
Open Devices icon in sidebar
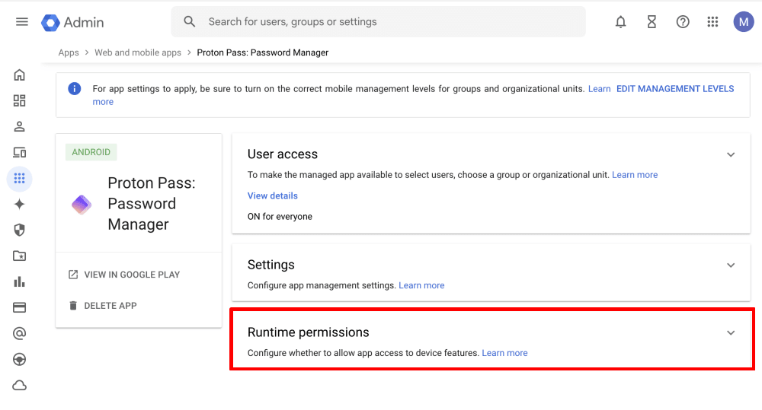[20, 152]
